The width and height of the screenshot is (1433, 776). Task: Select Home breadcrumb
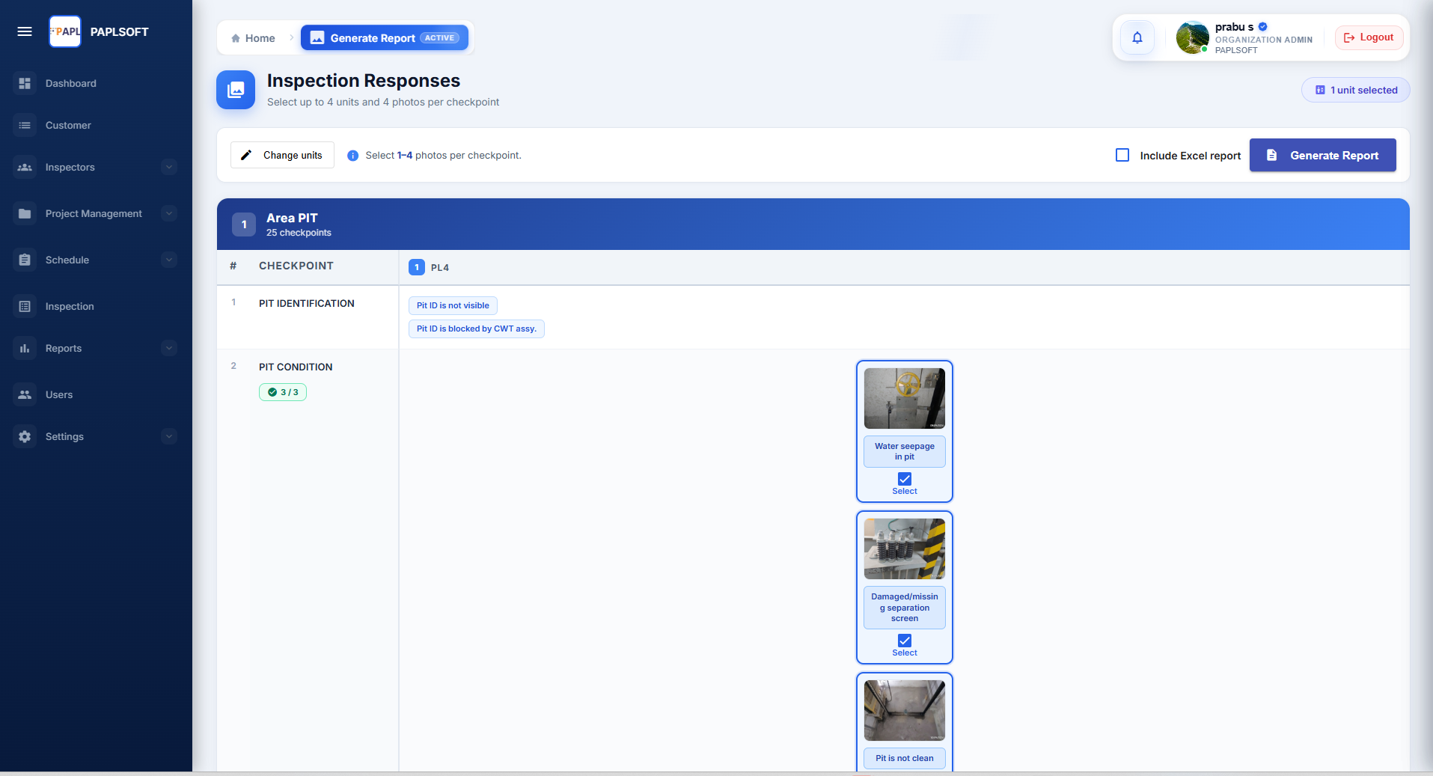tap(253, 38)
